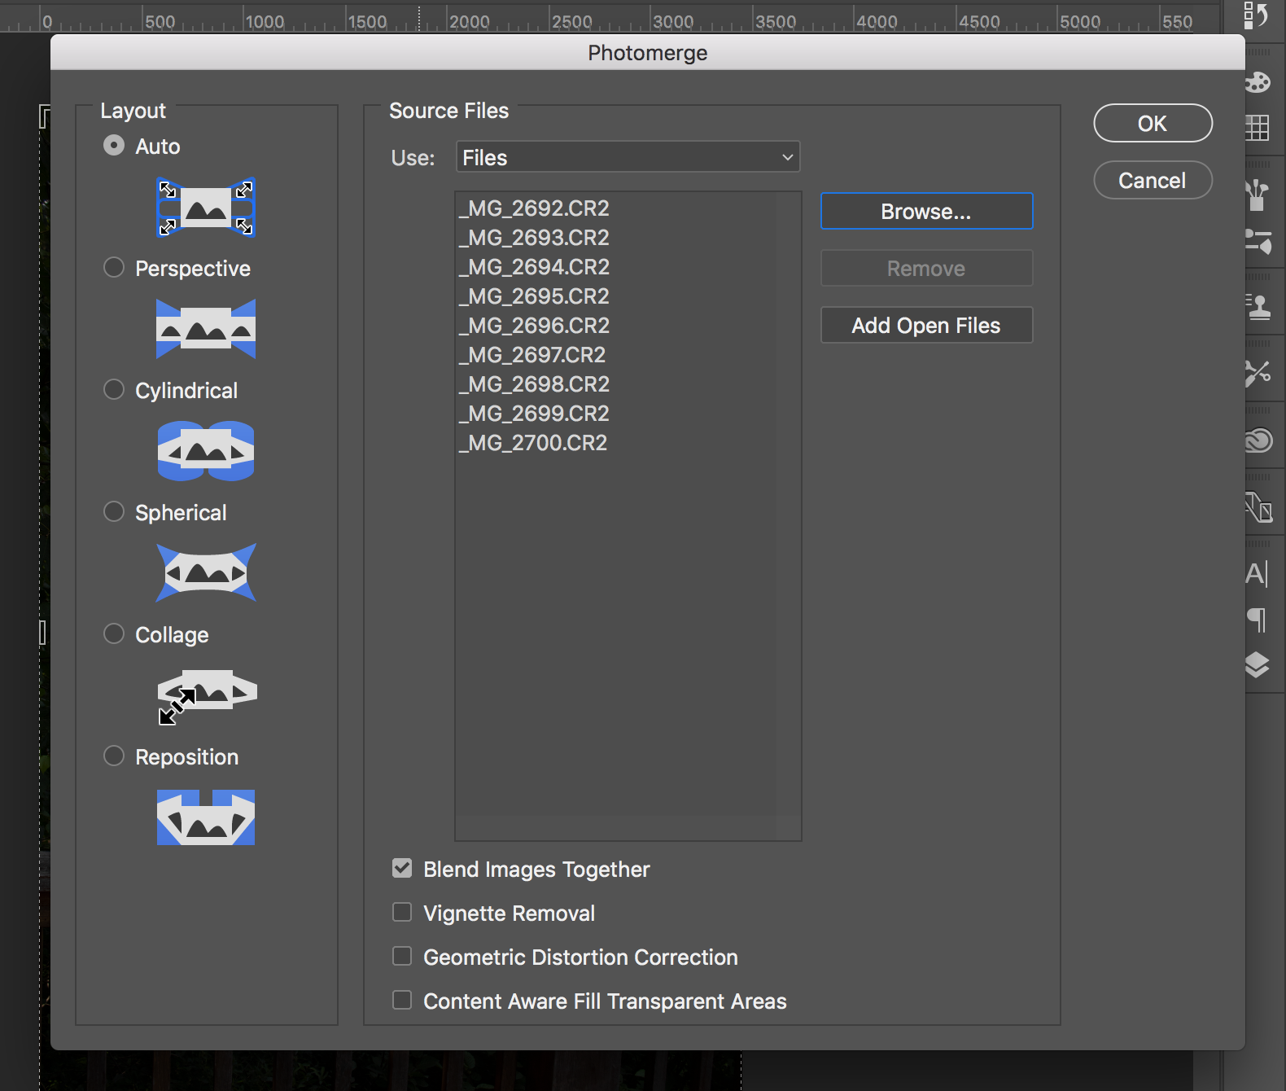Select _MG_2695.CR2 in the file list
This screenshot has height=1091, width=1286.
coord(539,296)
